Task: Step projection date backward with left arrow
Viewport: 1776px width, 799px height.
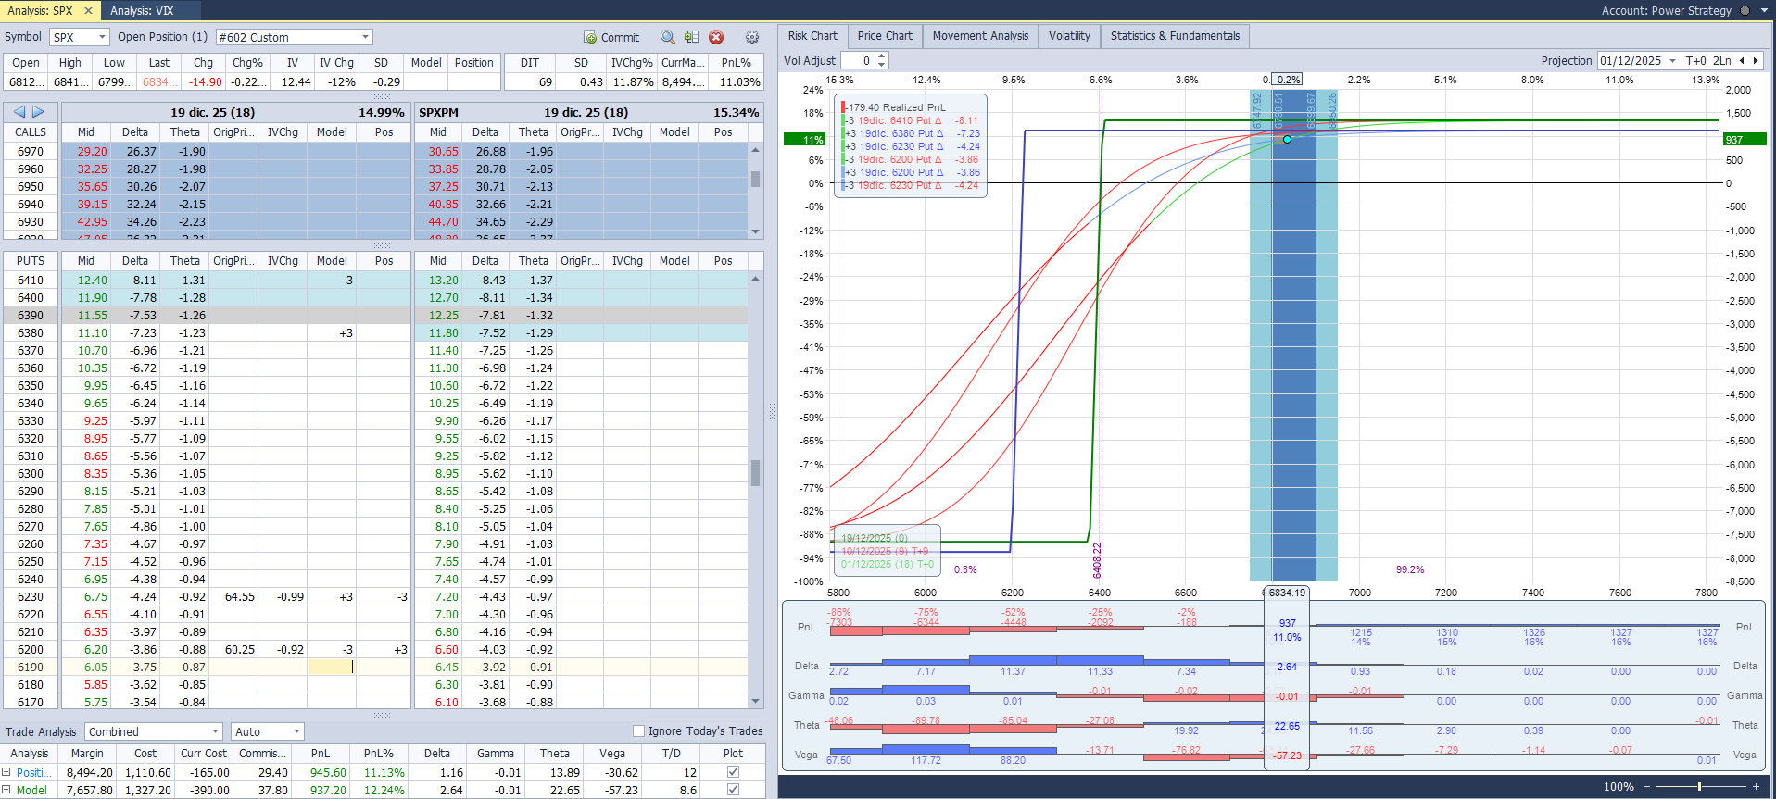Action: [x=1742, y=61]
